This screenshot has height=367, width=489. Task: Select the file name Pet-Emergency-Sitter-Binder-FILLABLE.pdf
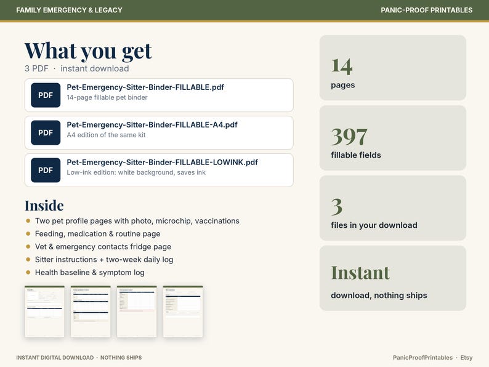click(x=145, y=87)
